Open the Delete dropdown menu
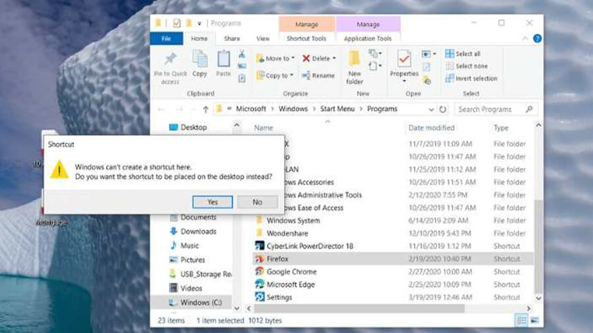This screenshot has width=593, height=333. click(x=320, y=59)
